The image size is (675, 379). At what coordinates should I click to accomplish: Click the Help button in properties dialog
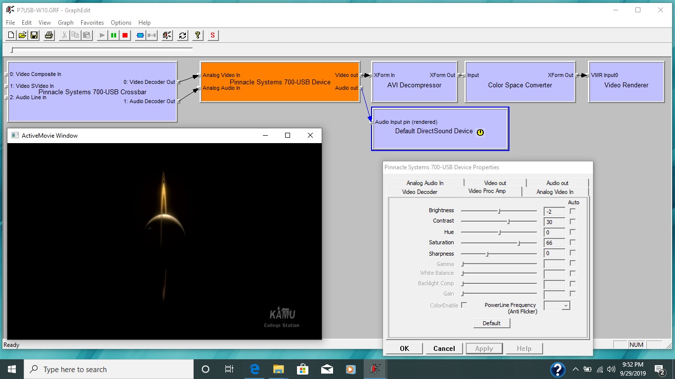pos(524,348)
